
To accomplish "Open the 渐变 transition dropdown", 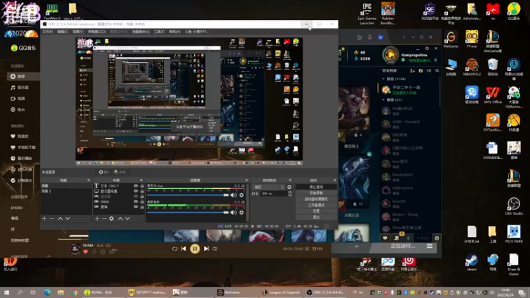I will [269, 187].
